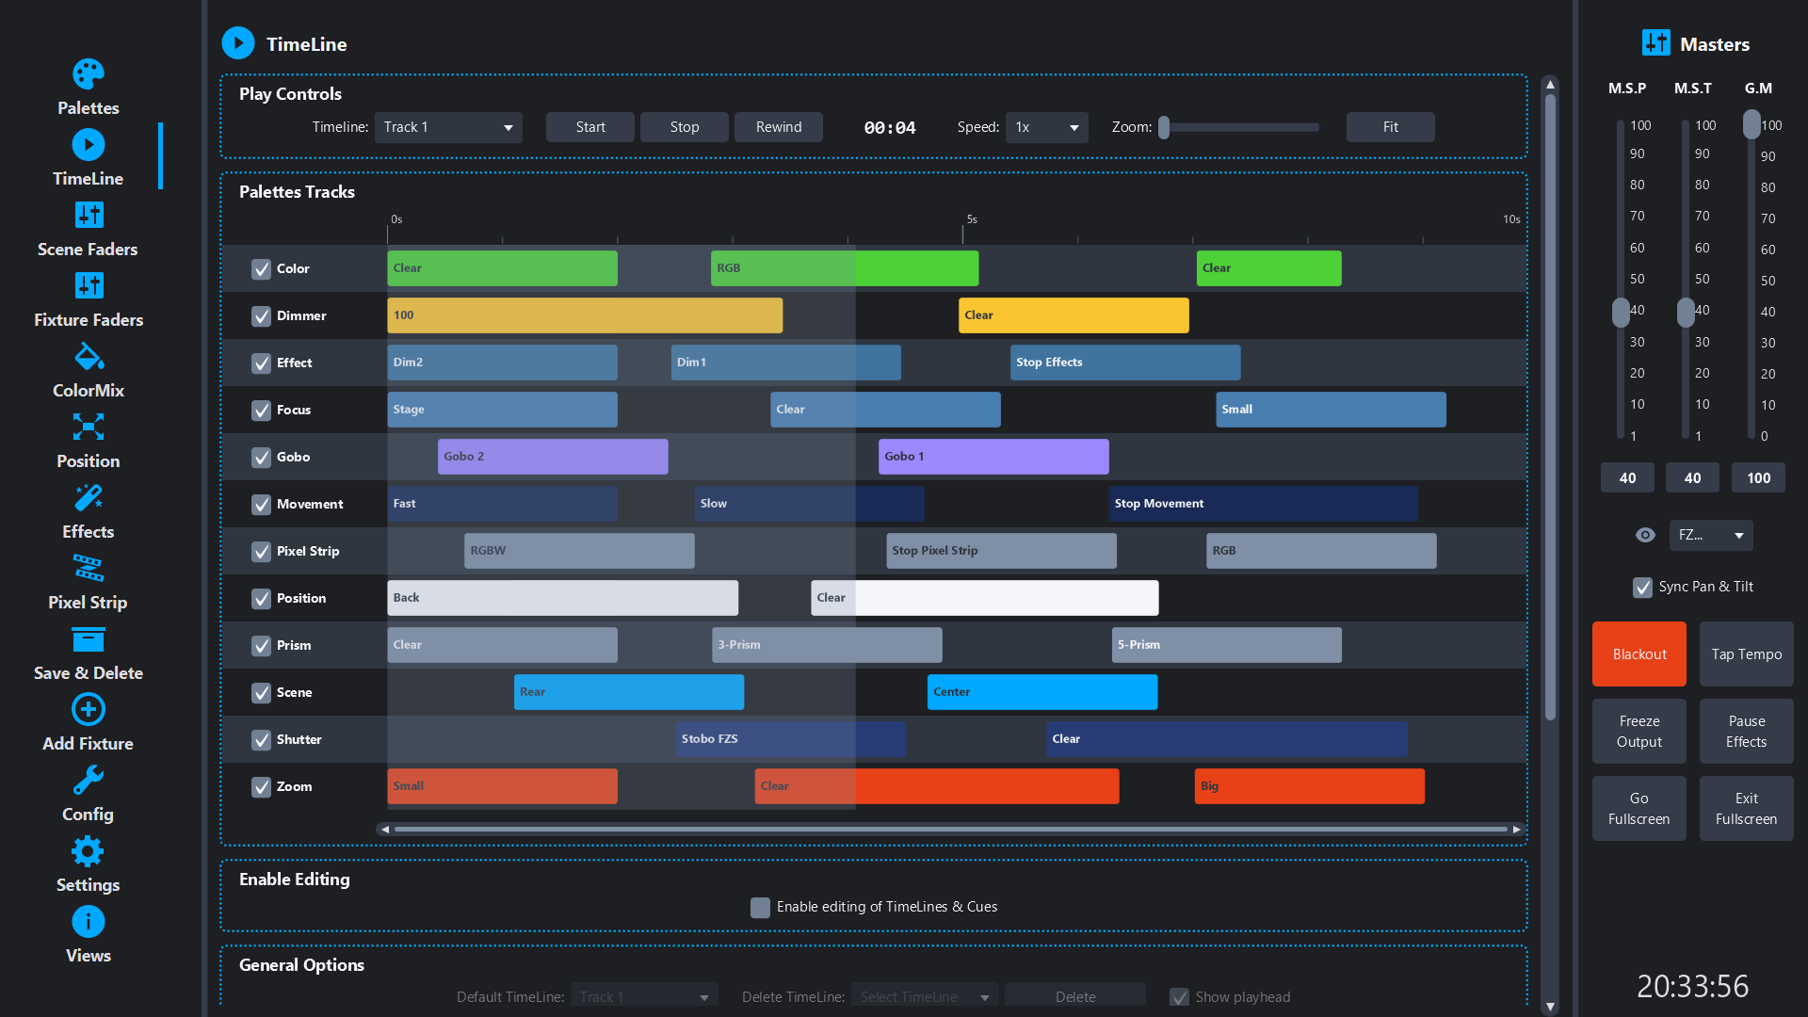The width and height of the screenshot is (1808, 1017).
Task: Open Config wrench icon
Action: click(x=88, y=781)
